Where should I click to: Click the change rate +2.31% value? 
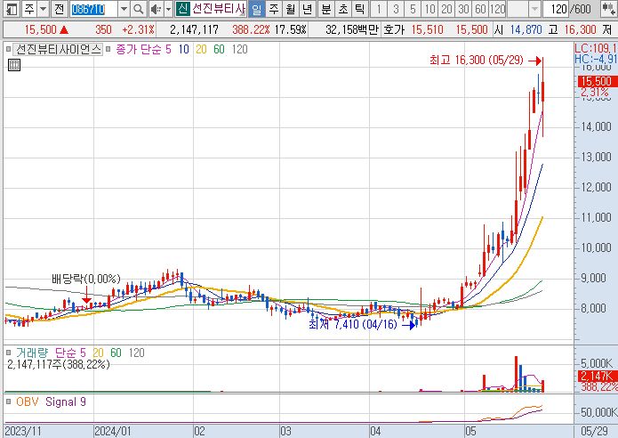tap(139, 29)
